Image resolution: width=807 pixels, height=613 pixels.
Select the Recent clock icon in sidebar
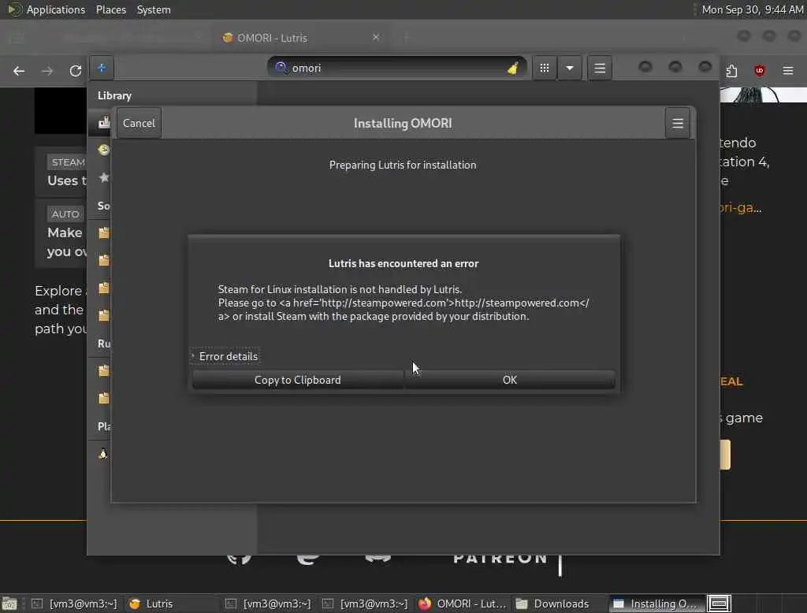(x=104, y=150)
